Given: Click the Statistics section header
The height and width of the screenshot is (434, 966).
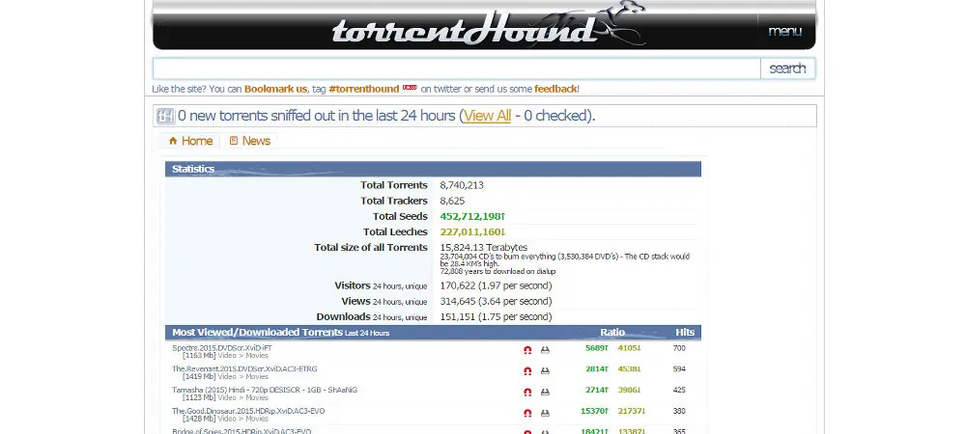Looking at the screenshot, I should click(433, 169).
